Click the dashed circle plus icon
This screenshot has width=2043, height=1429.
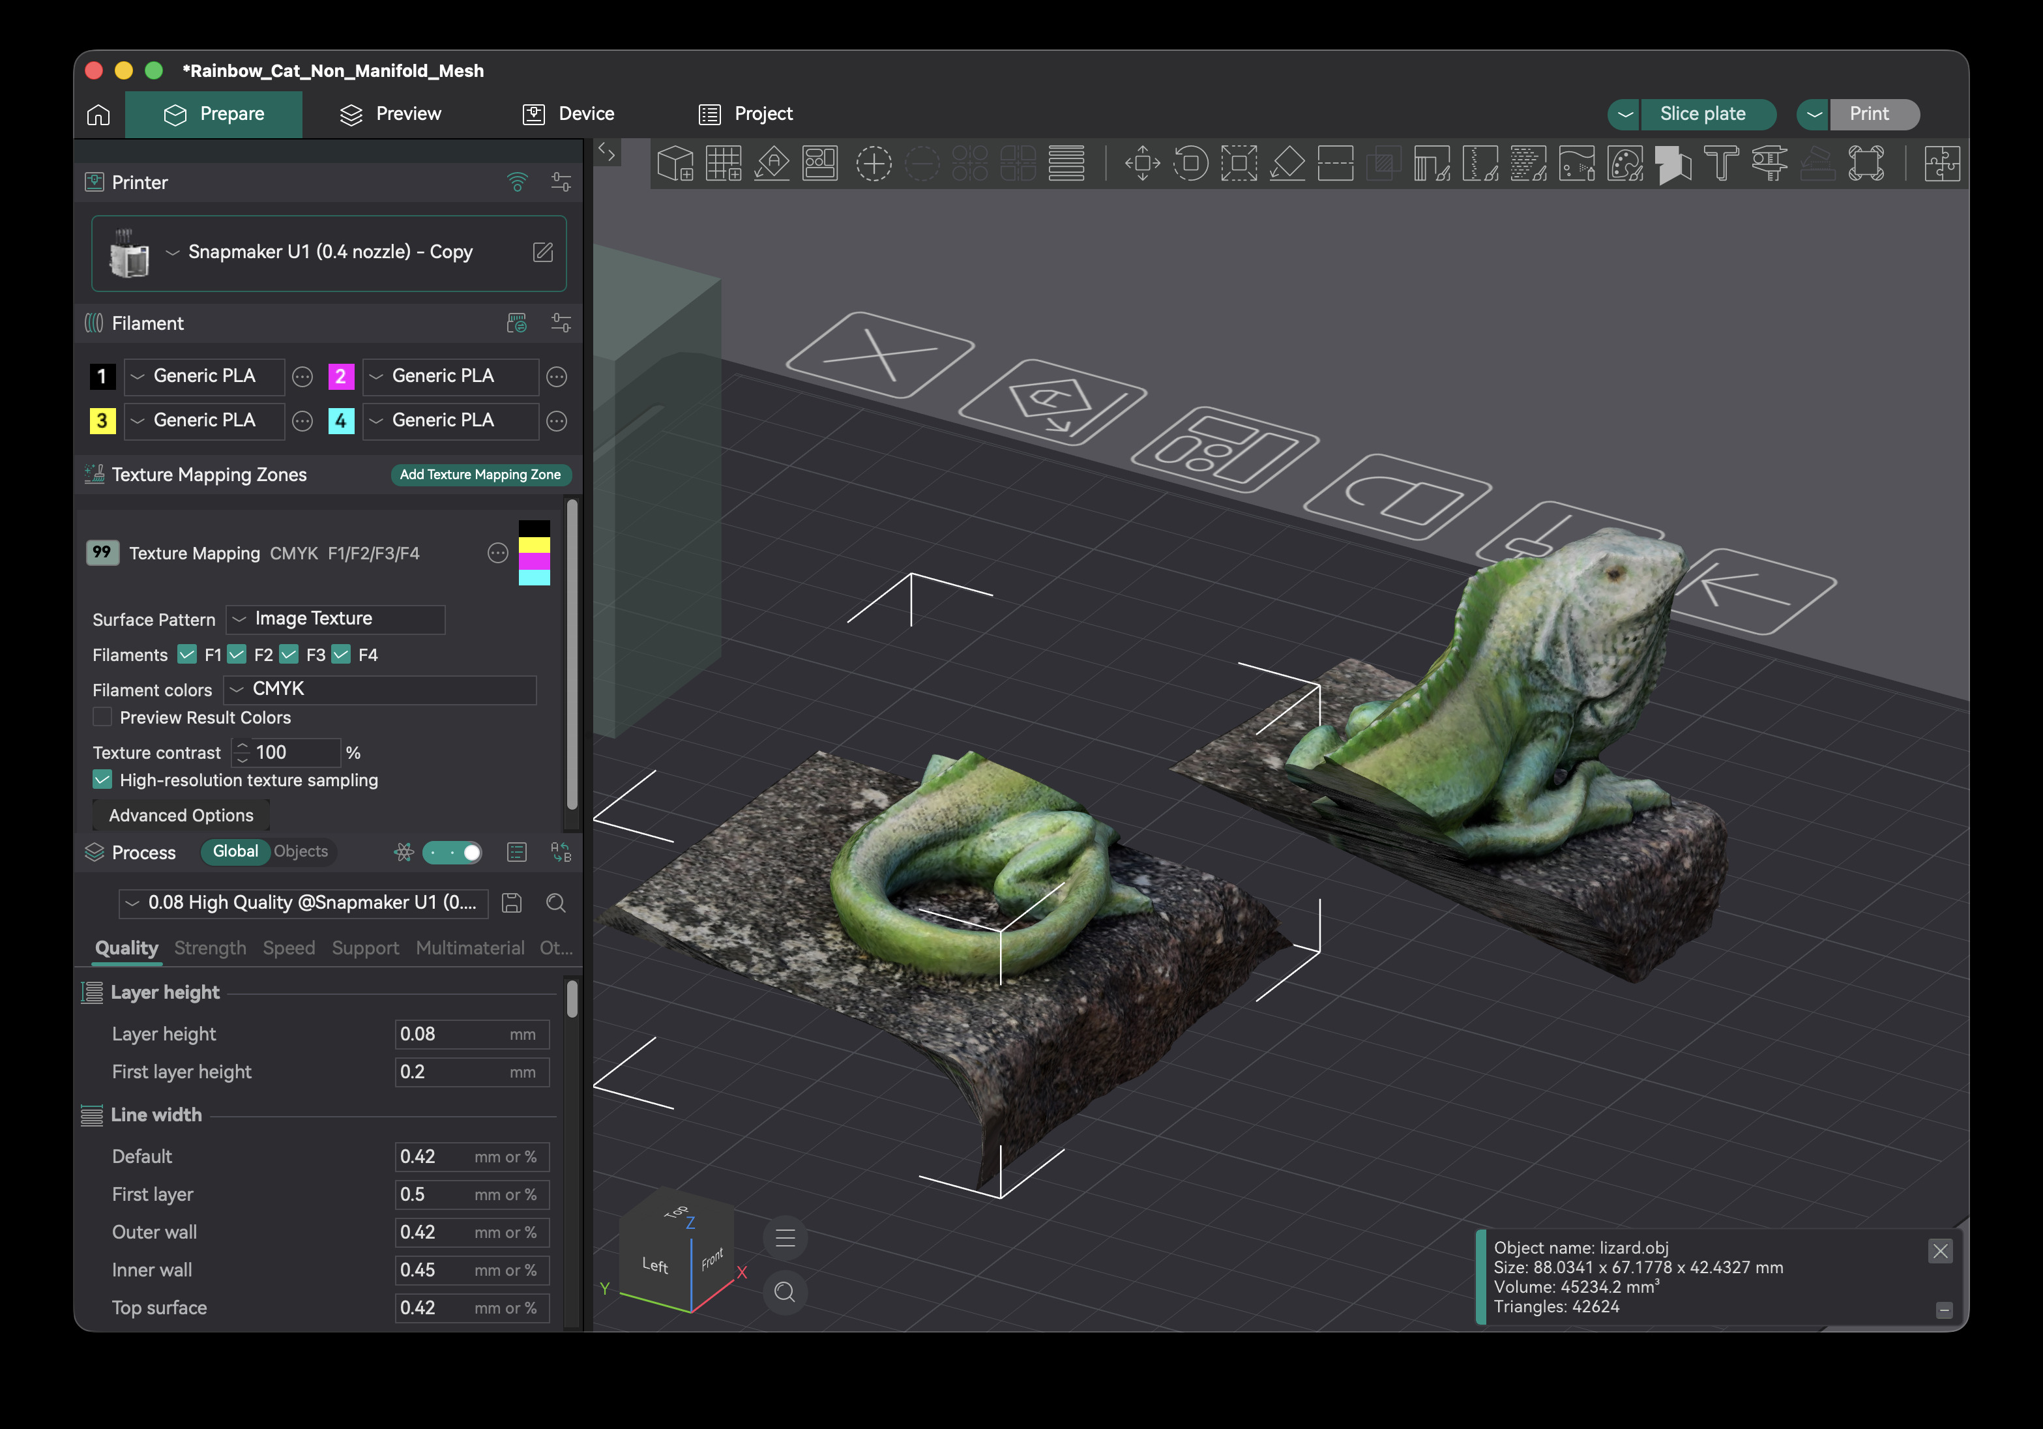click(874, 164)
